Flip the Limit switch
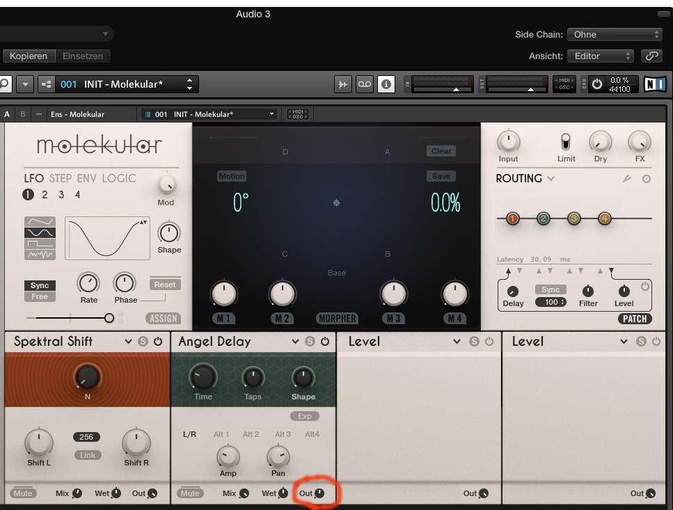The height and width of the screenshot is (510, 673). (x=566, y=142)
